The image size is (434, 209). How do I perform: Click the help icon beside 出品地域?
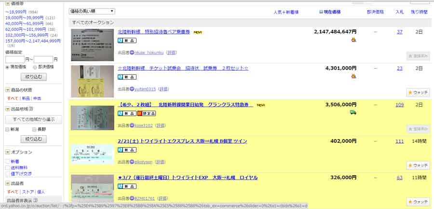pyautogui.click(x=30, y=109)
